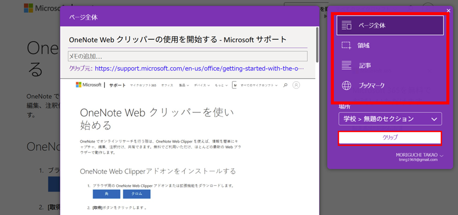Screen dimensions: 458x215
Task: Click the preview pane vertical scrollbar
Action: tap(317, 45)
